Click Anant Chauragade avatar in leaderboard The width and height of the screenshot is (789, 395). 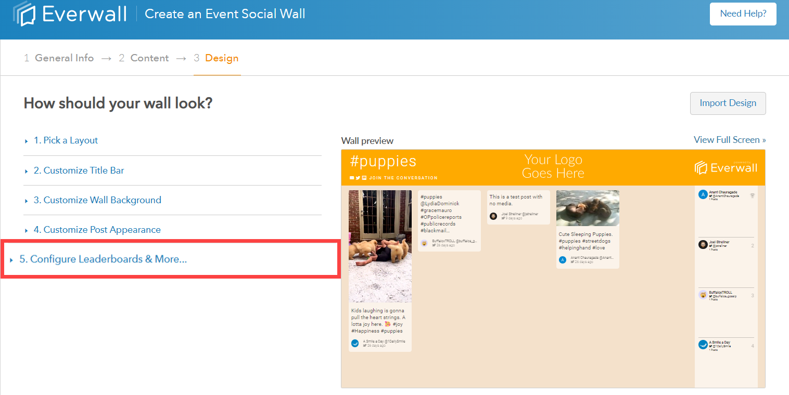pos(703,195)
